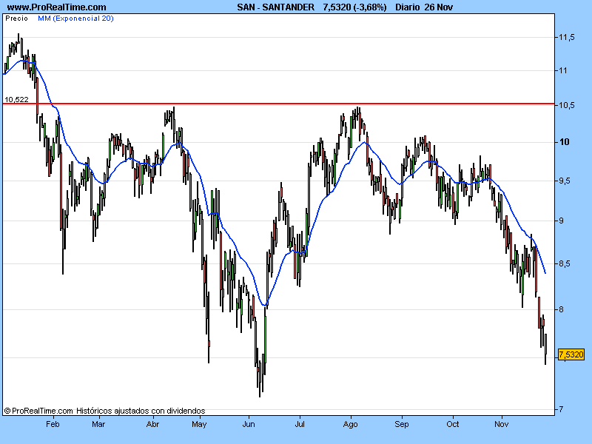Click the Oct month label on time axis
The height and width of the screenshot is (444, 592).
pos(453,424)
